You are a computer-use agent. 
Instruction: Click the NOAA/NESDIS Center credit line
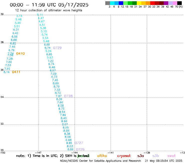click(100, 161)
